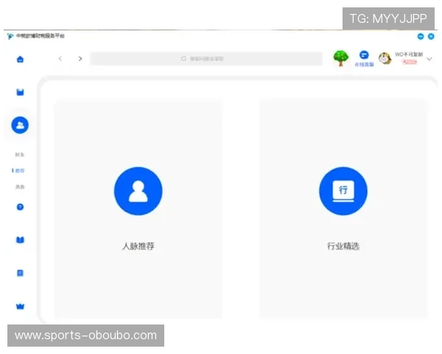Minimize the application window
Image resolution: width=442 pixels, height=354 pixels.
tap(421, 35)
